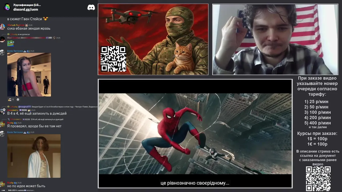Click QR code below the price list
The height and width of the screenshot is (192, 342).
[x=318, y=179]
